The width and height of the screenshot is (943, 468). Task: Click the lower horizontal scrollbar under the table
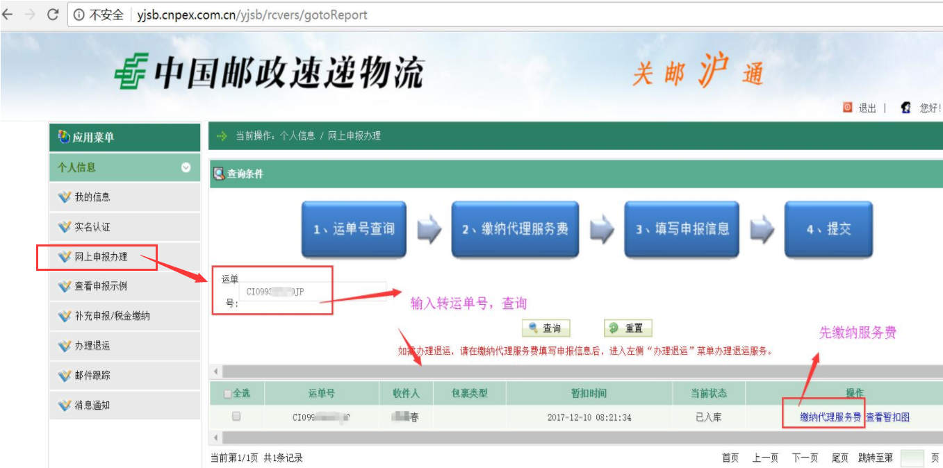[576, 437]
